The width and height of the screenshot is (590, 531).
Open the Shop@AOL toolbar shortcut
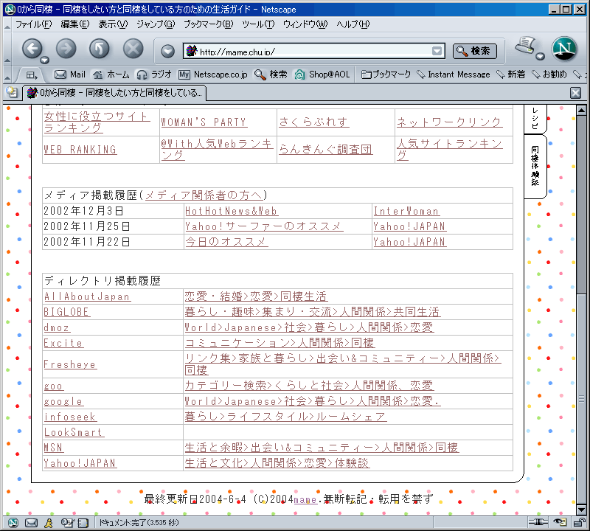322,74
